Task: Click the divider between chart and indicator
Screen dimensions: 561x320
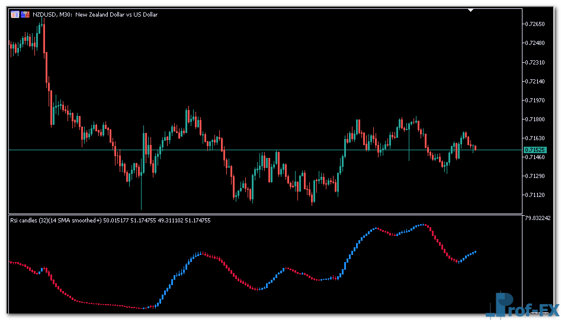Action: (265, 214)
